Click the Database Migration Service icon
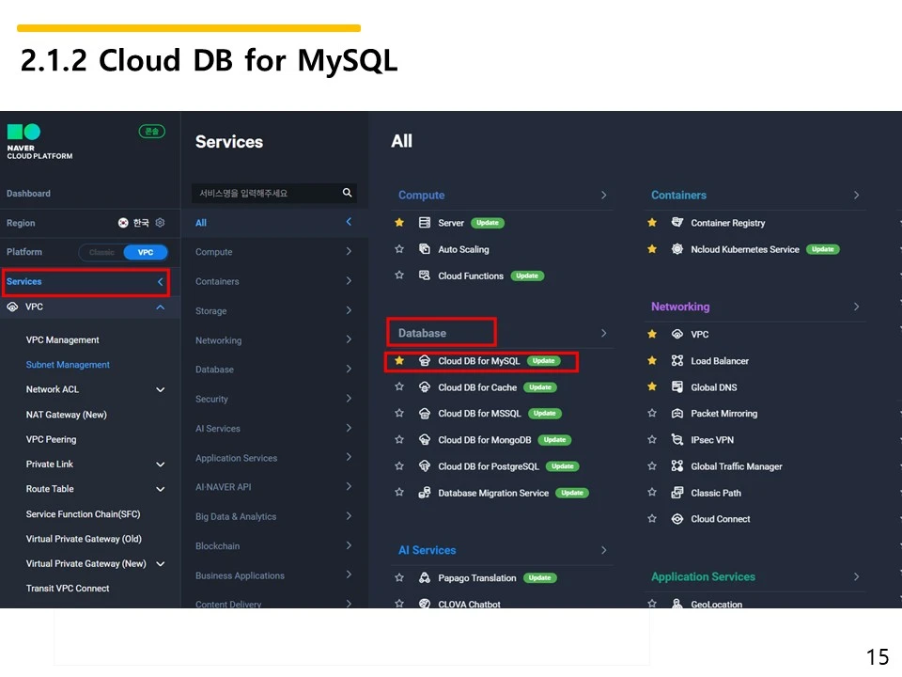The height and width of the screenshot is (677, 902). [x=425, y=492]
